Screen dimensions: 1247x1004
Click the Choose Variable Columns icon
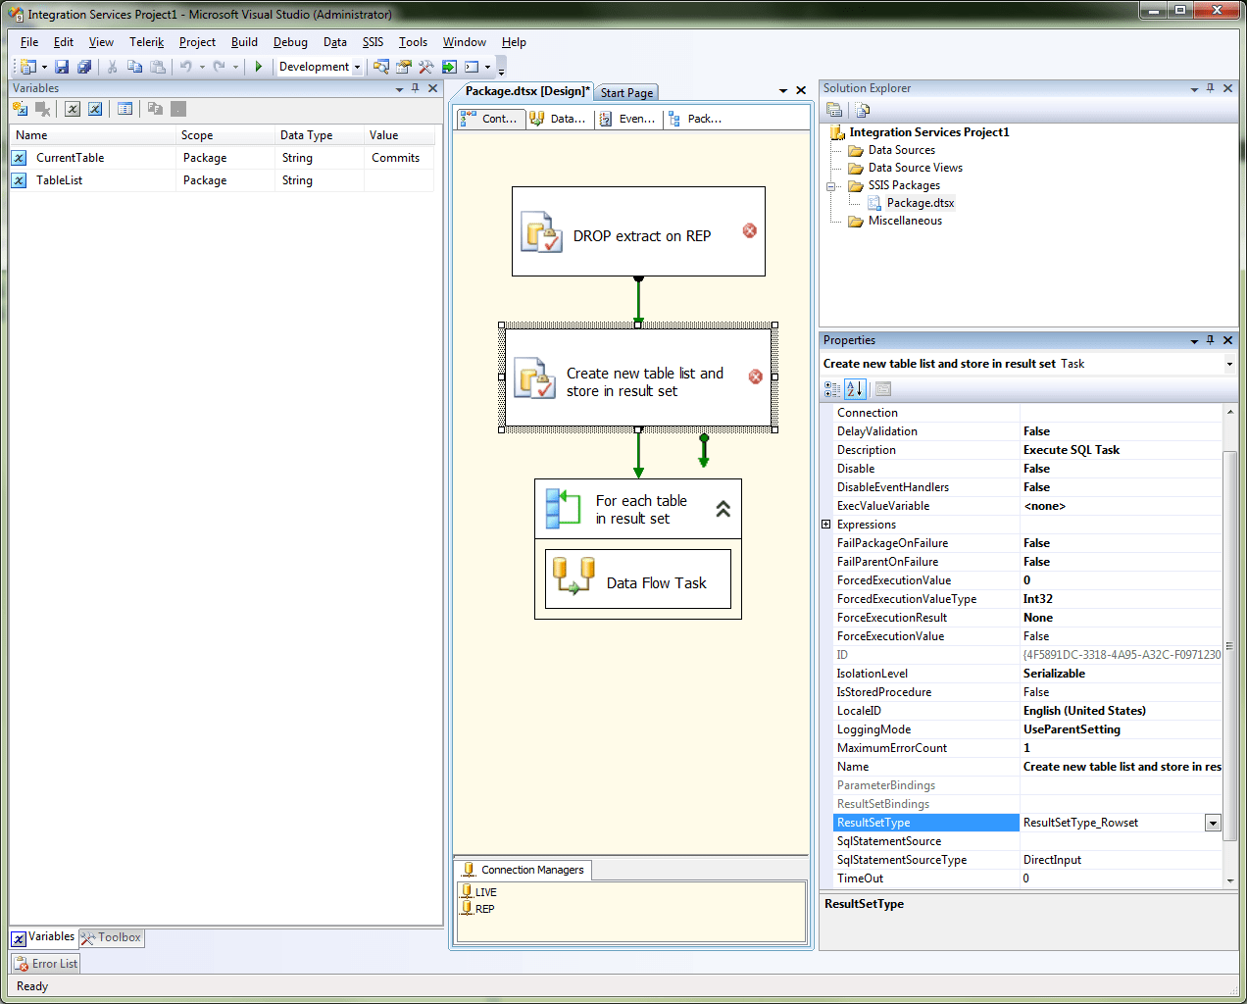pyautogui.click(x=125, y=109)
